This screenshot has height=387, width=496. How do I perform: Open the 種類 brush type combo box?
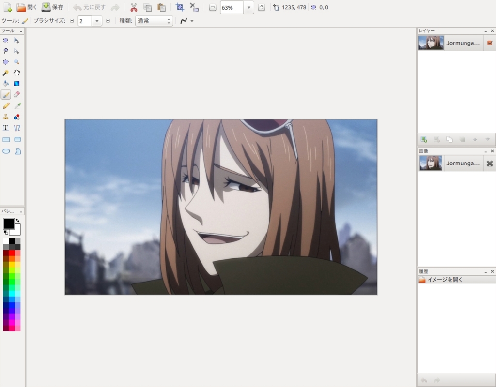click(154, 21)
